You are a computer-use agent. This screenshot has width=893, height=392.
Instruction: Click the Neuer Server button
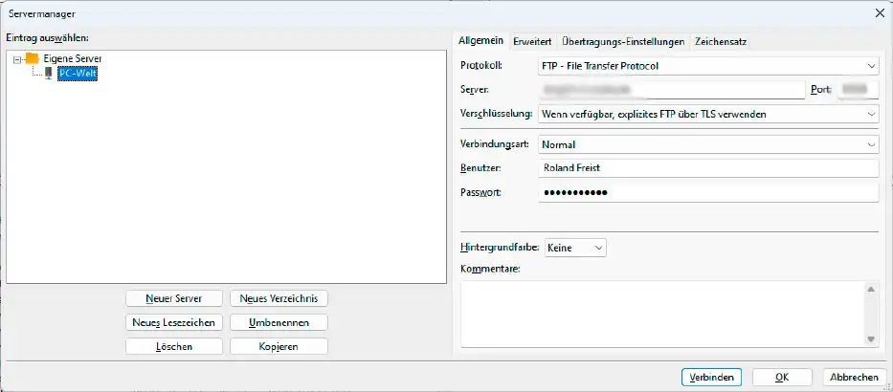pos(174,298)
